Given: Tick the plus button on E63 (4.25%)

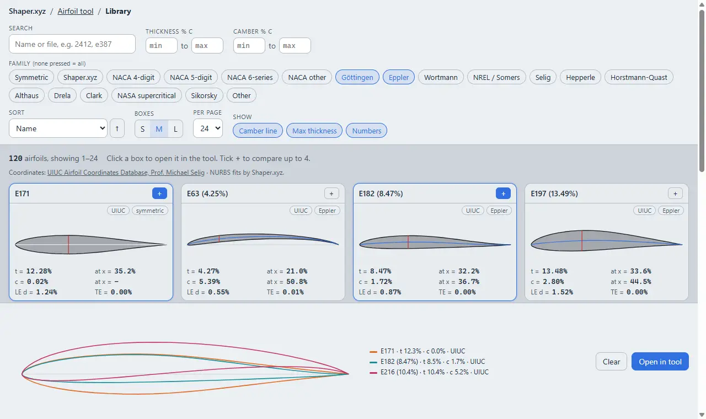Looking at the screenshot, I should click(331, 194).
